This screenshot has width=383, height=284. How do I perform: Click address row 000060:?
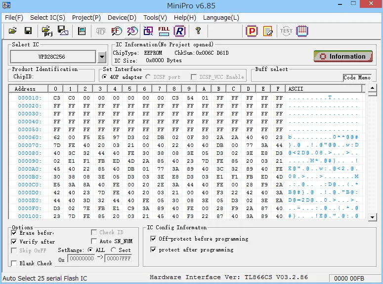tap(30, 137)
